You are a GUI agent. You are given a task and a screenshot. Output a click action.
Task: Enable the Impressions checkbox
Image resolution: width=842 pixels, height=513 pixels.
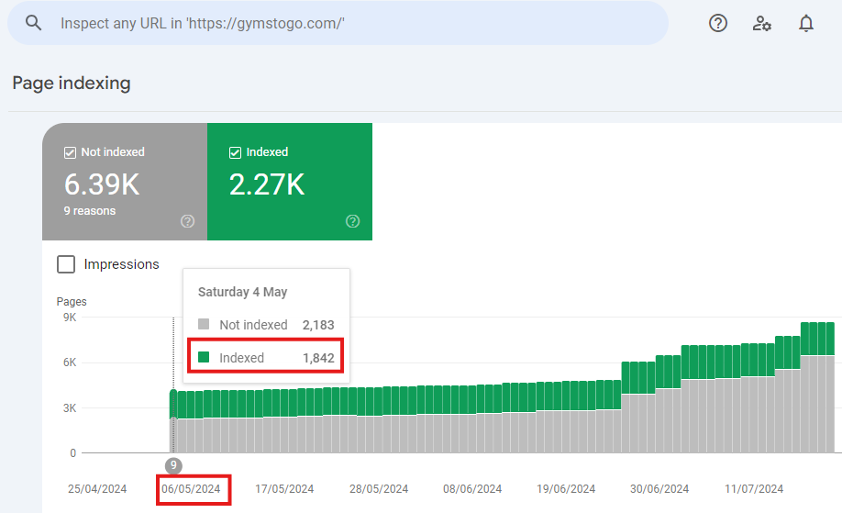point(66,264)
